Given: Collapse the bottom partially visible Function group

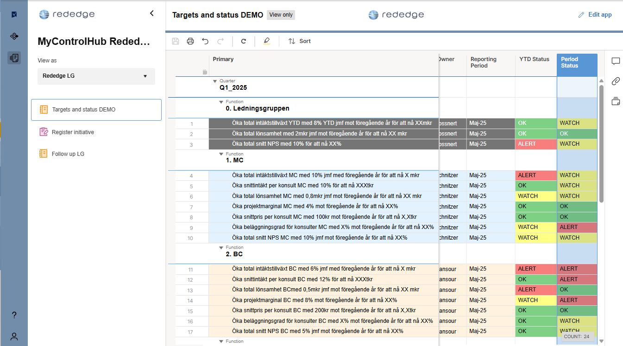Looking at the screenshot, I should [x=221, y=341].
